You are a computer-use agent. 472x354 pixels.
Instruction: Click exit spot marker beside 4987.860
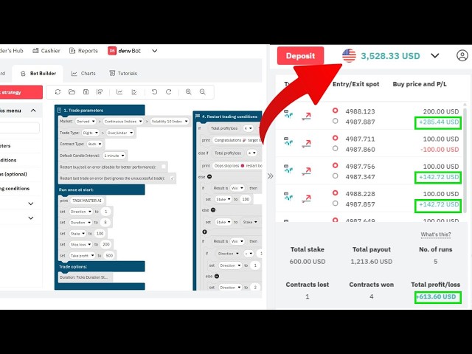335,148
